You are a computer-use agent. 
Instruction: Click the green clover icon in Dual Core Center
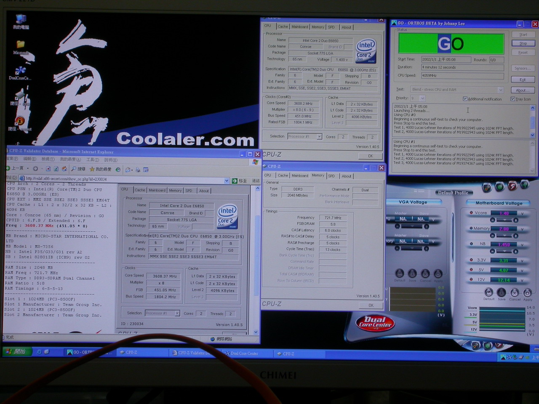tap(499, 186)
